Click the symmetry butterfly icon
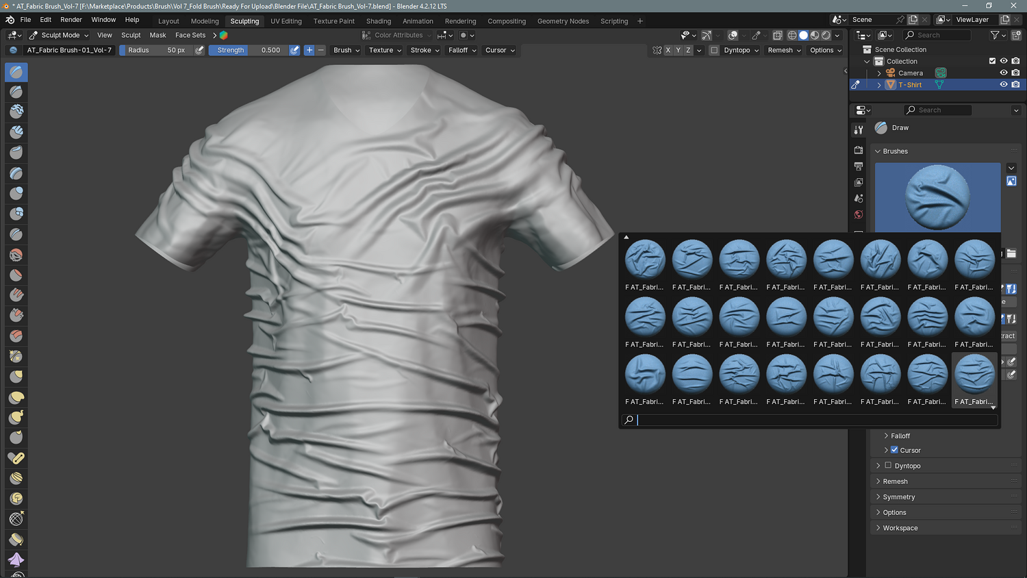This screenshot has width=1027, height=578. tap(657, 50)
